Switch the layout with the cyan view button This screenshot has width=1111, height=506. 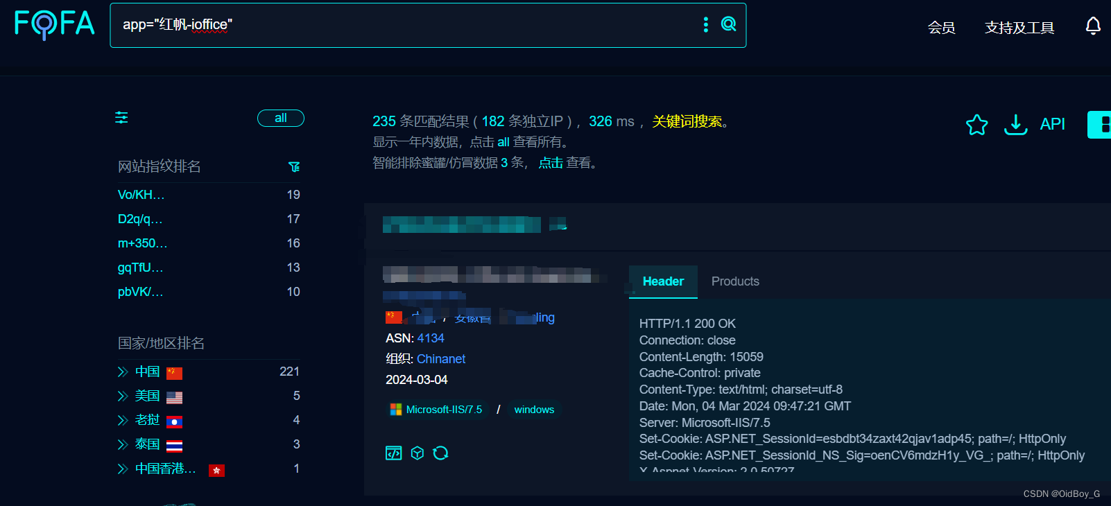point(1099,125)
